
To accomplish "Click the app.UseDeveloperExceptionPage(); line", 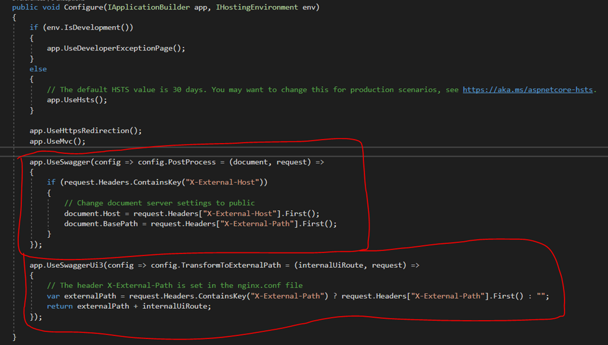I will click(x=116, y=48).
